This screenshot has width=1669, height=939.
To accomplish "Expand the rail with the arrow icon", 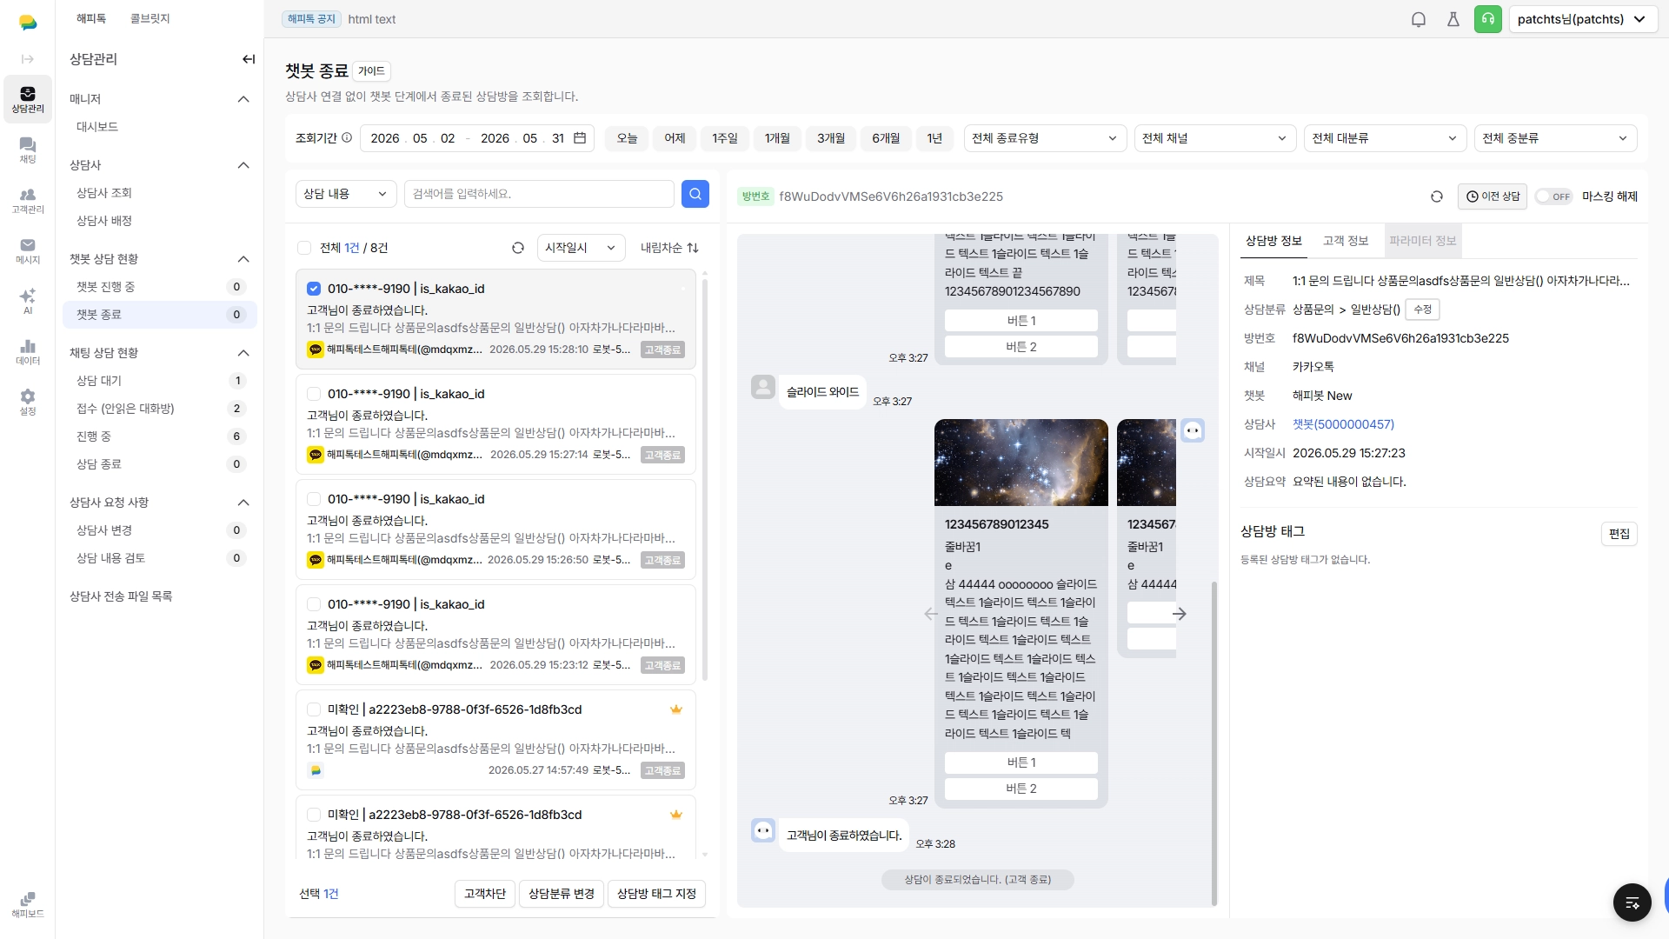I will 28,59.
